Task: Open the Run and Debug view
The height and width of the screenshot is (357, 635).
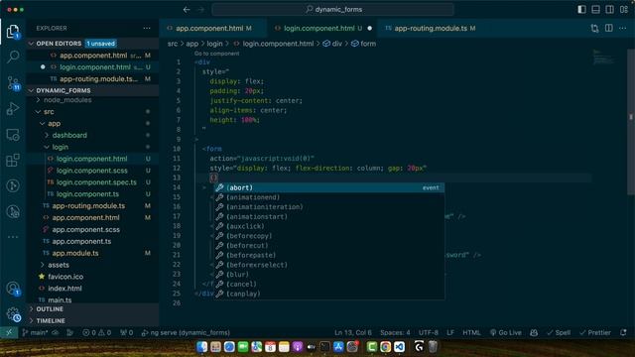Action: (x=13, y=108)
